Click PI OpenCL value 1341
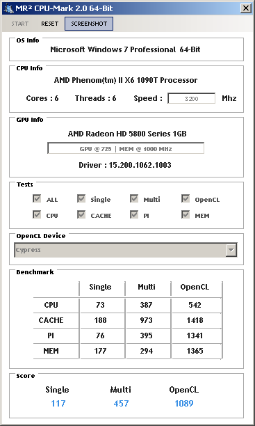 point(195,336)
